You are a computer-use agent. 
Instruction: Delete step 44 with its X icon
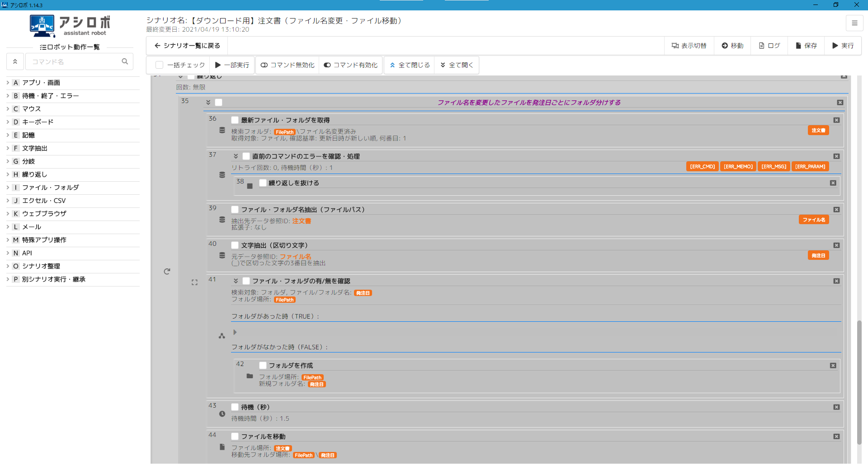[836, 437]
